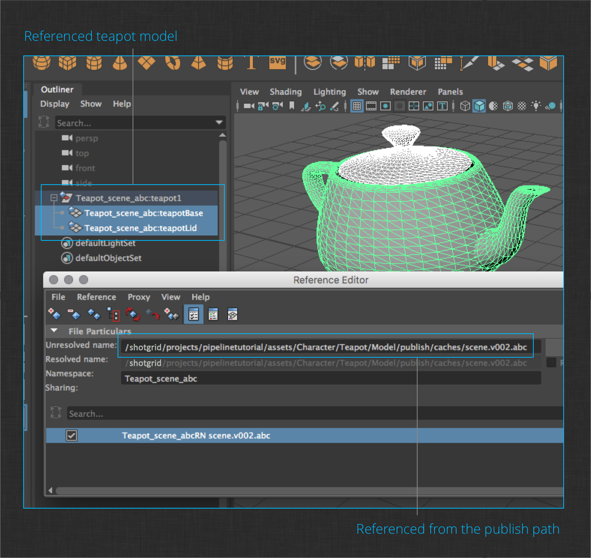591x558 pixels.
Task: Click the Duplicate Reference icon
Action: click(94, 314)
